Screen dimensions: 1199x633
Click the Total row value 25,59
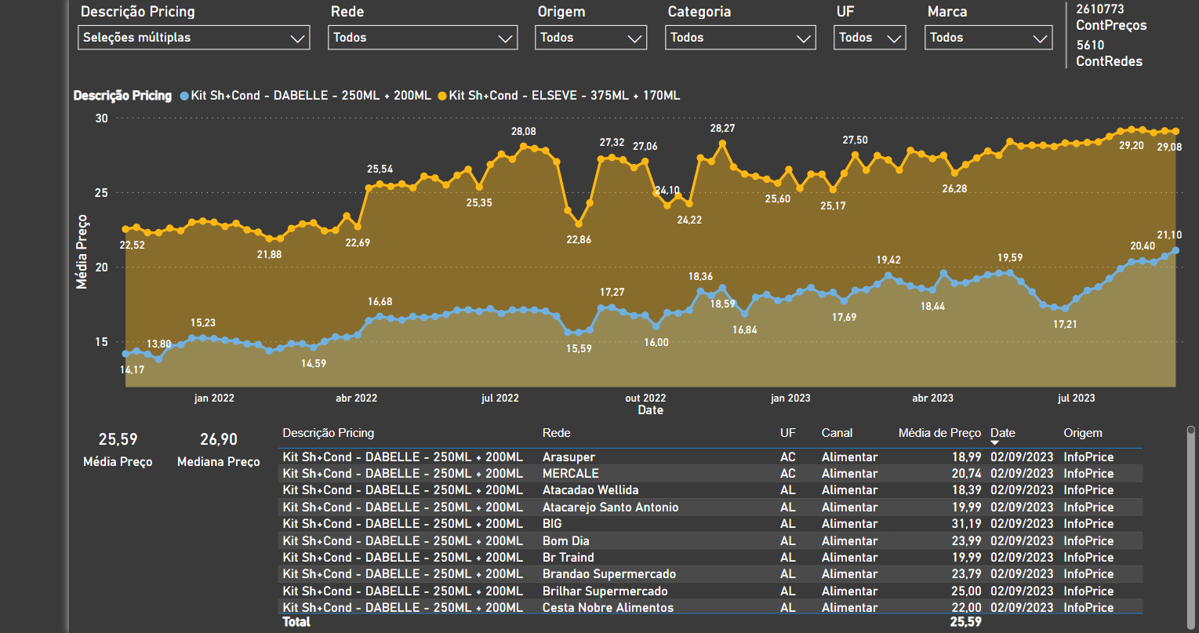tap(966, 622)
